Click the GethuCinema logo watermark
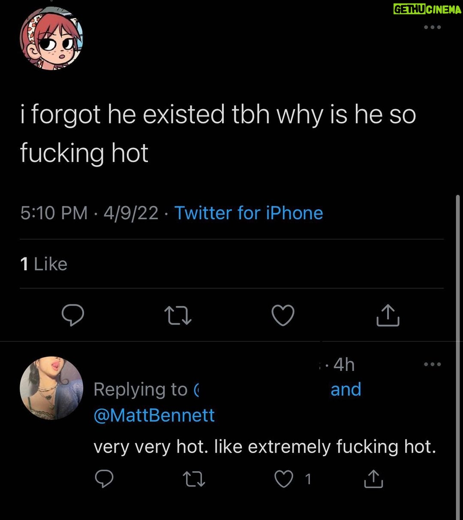Viewport: 463px width, 520px height. point(427,9)
